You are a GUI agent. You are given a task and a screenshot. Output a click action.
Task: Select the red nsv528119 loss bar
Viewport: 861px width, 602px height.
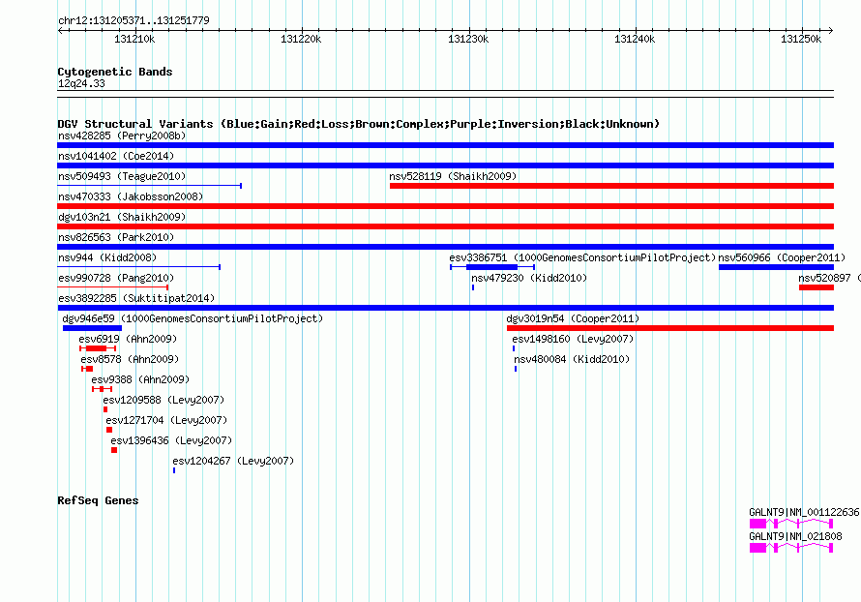611,186
